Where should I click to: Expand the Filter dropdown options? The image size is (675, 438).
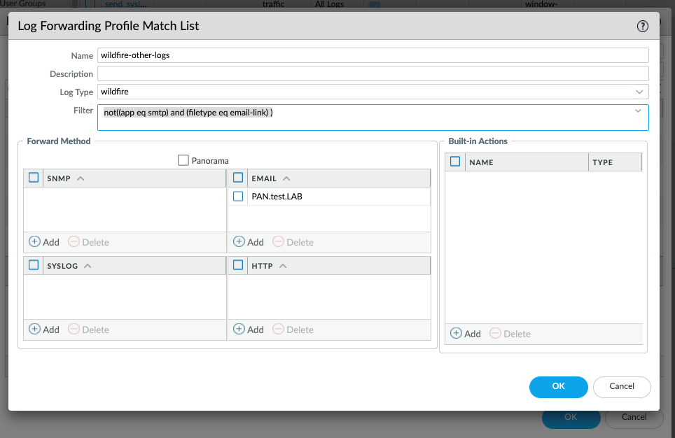pyautogui.click(x=637, y=111)
